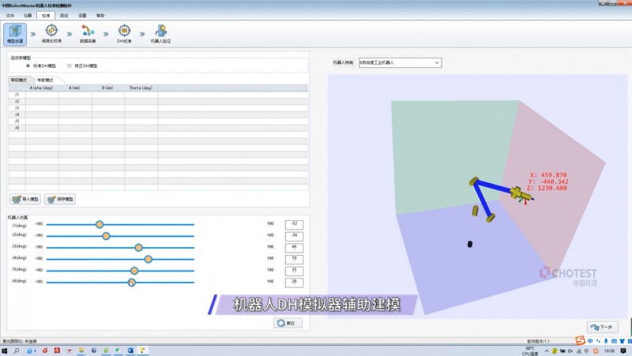Image resolution: width=632 pixels, height=356 pixels.
Task: Click the 导入模型 import model button
Action: pos(24,199)
